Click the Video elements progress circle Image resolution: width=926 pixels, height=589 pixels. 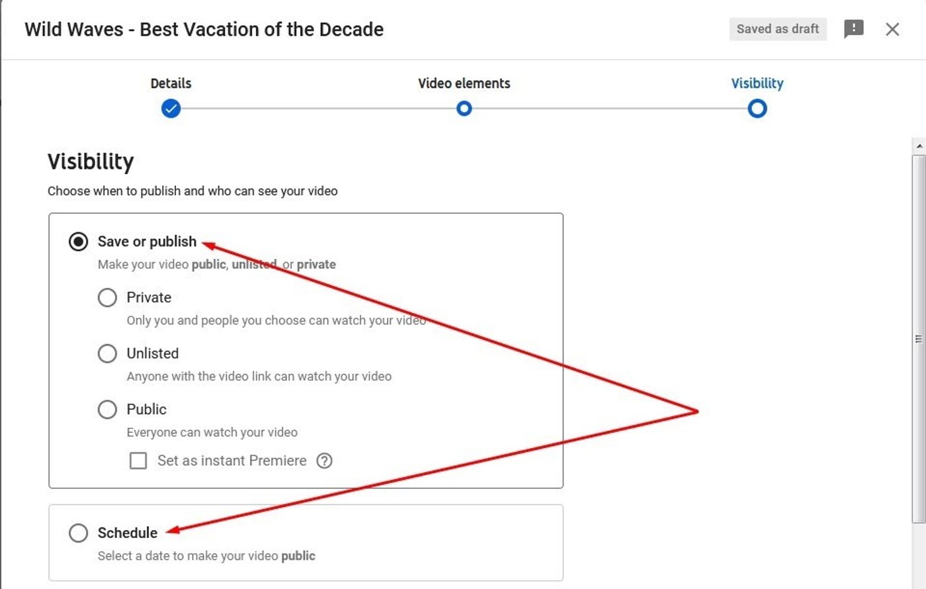click(x=464, y=108)
